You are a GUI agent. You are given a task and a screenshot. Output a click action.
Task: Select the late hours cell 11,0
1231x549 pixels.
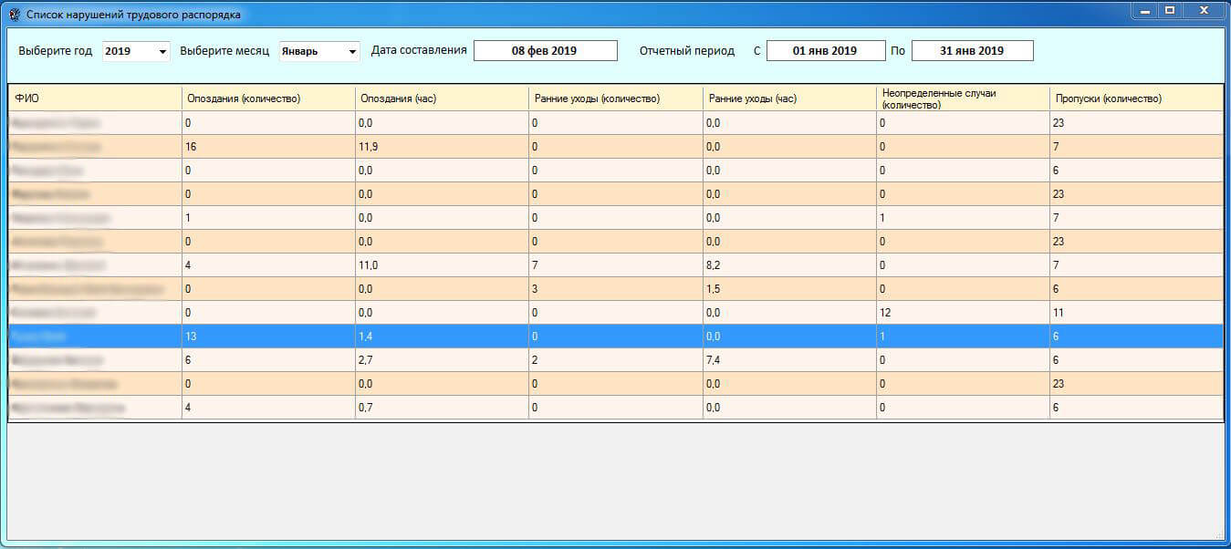pyautogui.click(x=442, y=265)
